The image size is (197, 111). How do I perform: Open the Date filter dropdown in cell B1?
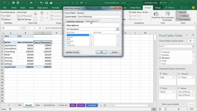pyautogui.click(x=32, y=36)
